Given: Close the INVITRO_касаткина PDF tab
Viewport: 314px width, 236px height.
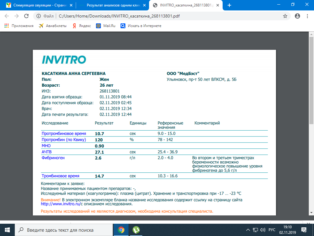Looking at the screenshot, I should [218, 5].
